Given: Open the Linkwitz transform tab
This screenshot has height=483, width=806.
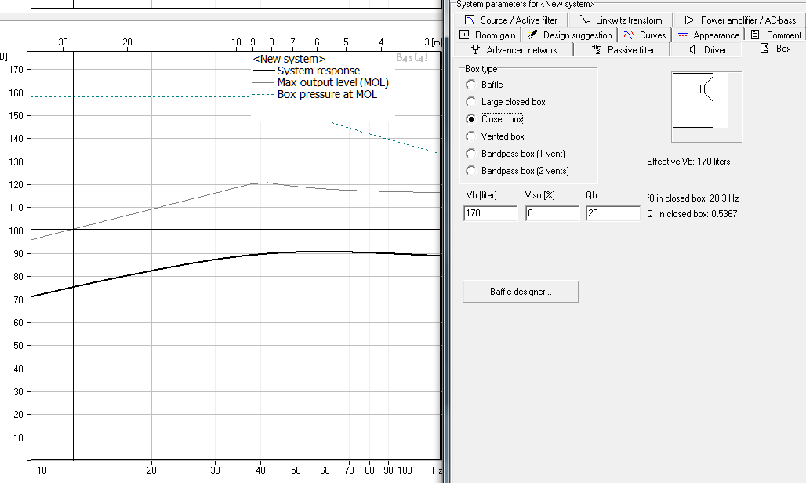Looking at the screenshot, I should [x=621, y=20].
